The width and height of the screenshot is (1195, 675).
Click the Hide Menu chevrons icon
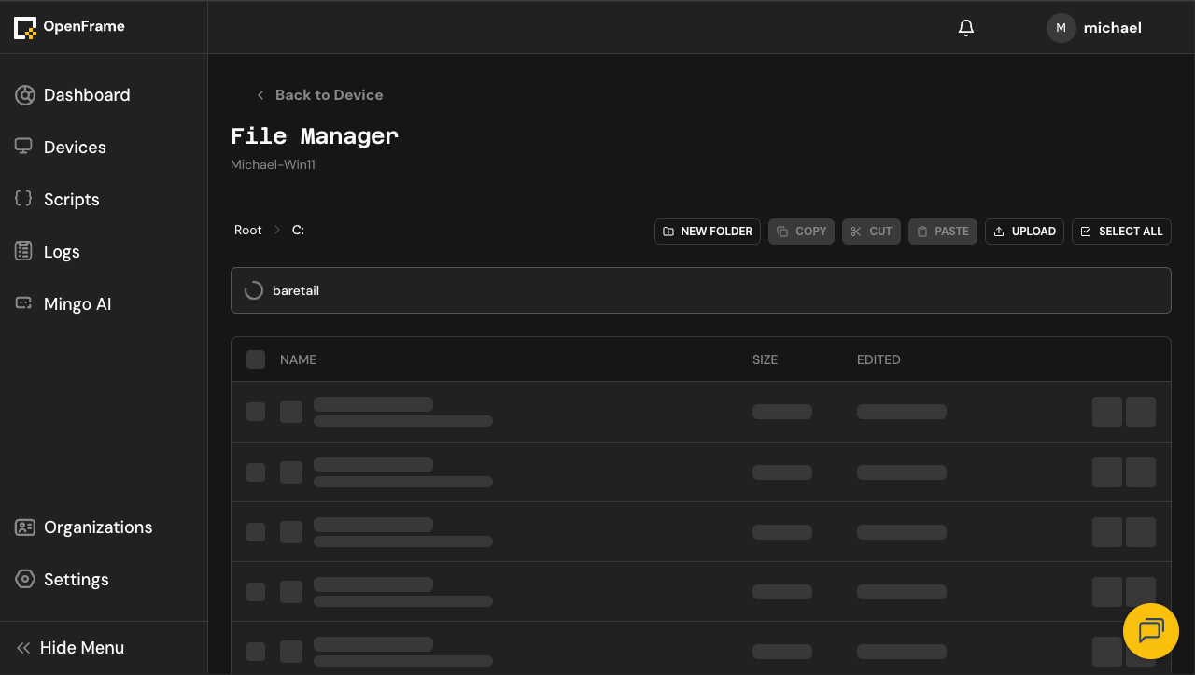[23, 648]
